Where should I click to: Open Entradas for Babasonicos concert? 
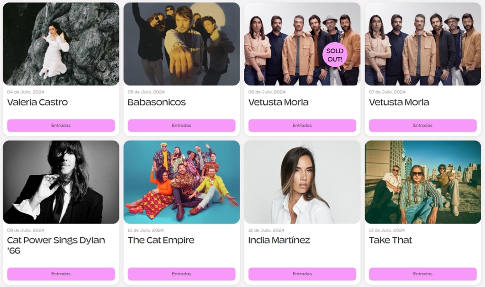pos(181,126)
